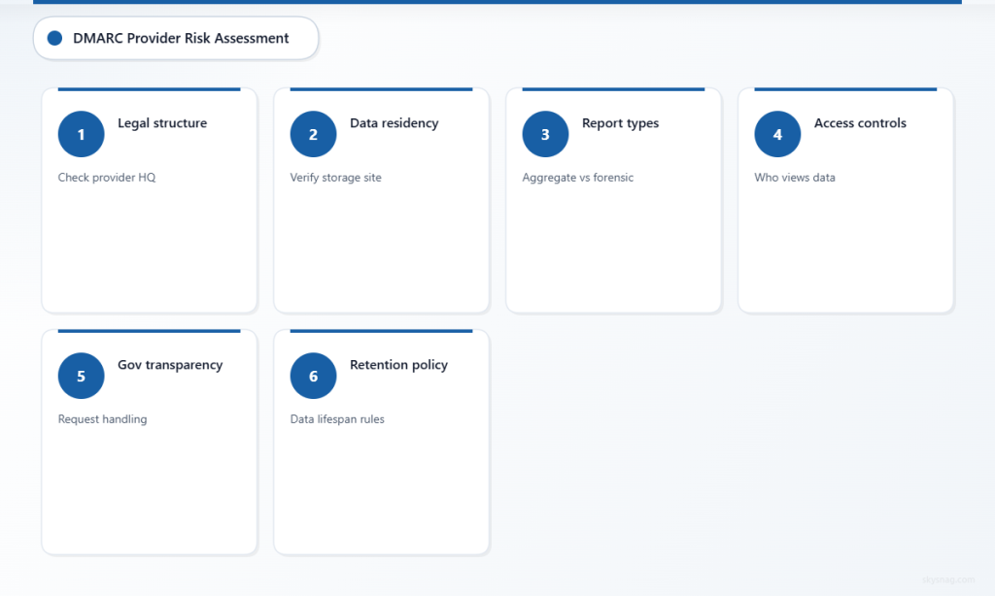
Task: Click the blue dot beside the DMARC title
Action: coord(55,38)
